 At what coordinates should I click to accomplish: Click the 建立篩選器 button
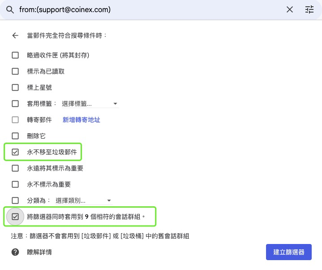[289, 252]
